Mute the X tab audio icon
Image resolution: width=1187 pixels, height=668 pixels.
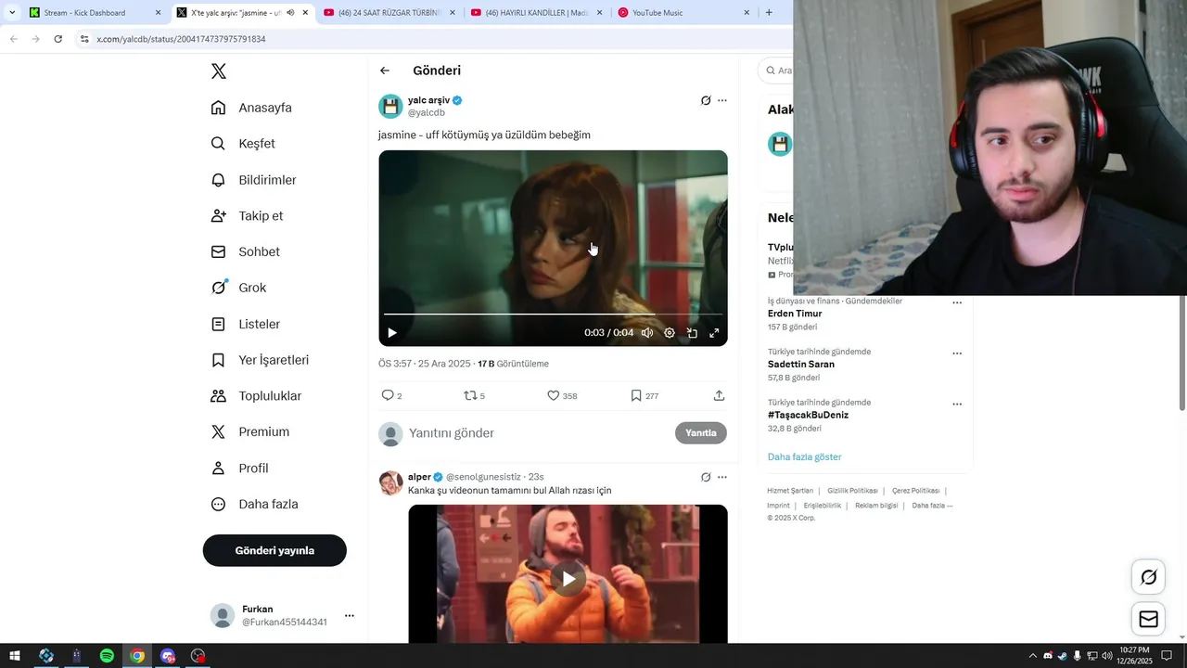point(290,13)
